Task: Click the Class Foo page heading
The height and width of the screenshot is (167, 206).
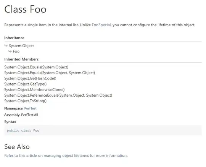Action: (x=25, y=9)
